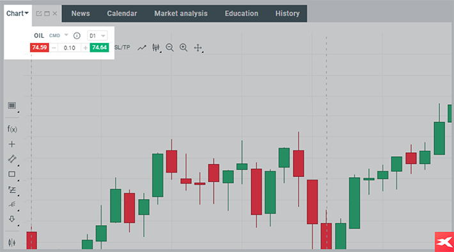This screenshot has height=252, width=454.
Task: Click the XTB logo in corner
Action: (444, 242)
